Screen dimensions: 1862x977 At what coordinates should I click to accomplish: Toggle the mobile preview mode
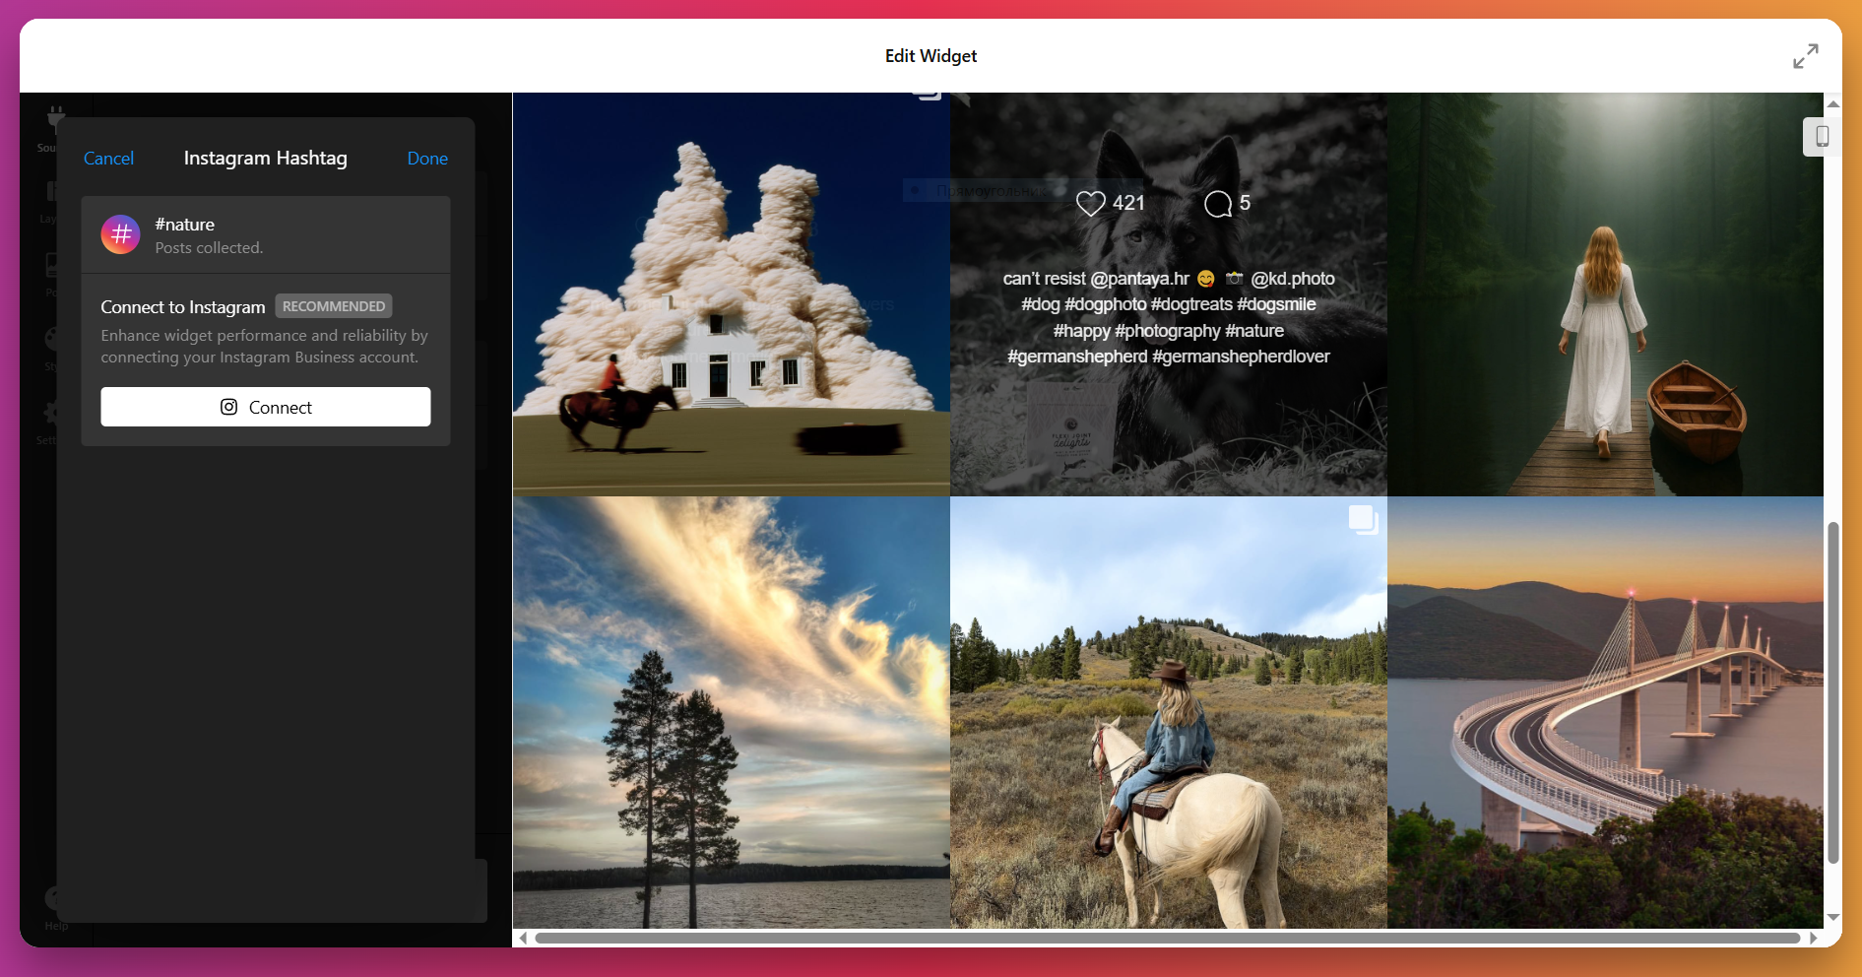coord(1822,137)
